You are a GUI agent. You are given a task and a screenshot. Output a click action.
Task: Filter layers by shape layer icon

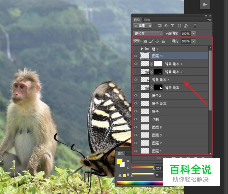(179, 26)
